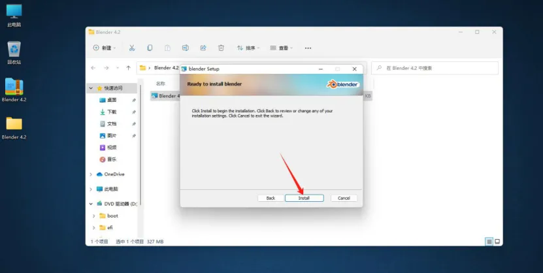Click the Install button in blender Setup
The image size is (543, 273).
pos(304,198)
